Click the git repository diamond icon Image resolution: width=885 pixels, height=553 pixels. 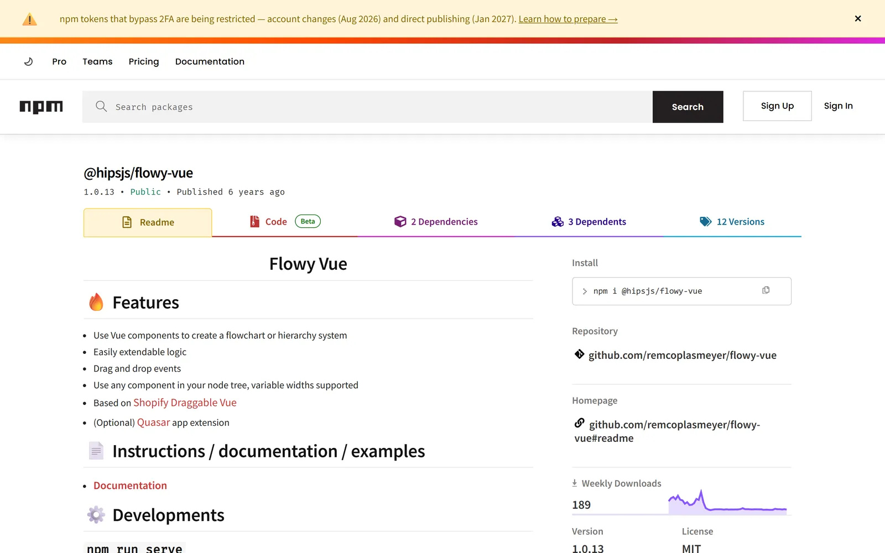579,354
